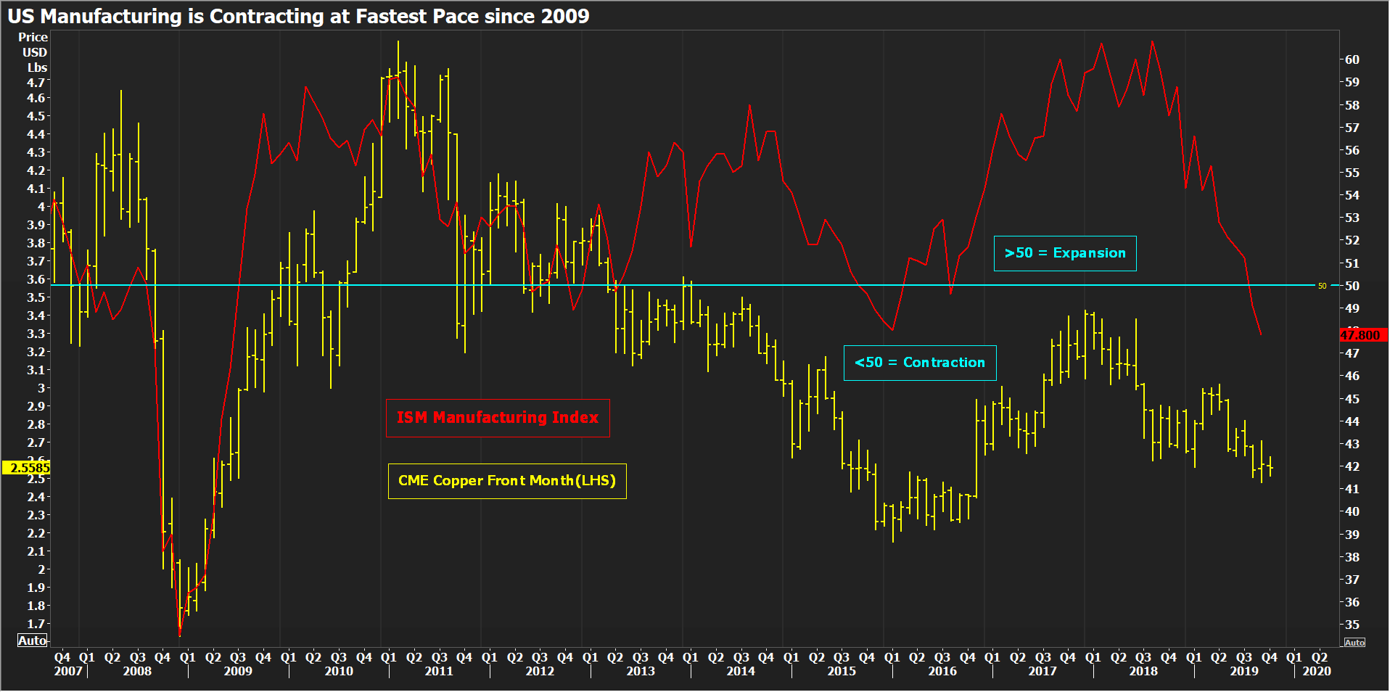
Task: Click the yellow 2.5585 copper price tag
Action: click(27, 468)
